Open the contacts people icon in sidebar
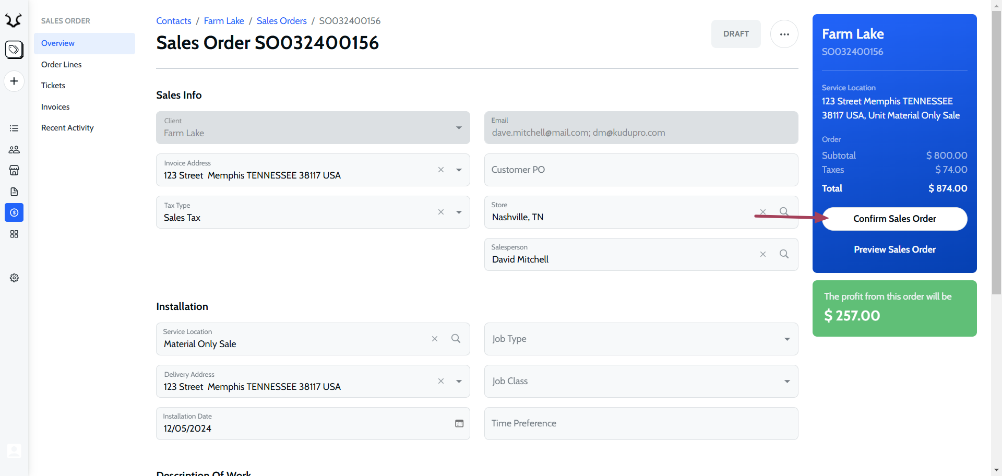This screenshot has width=1002, height=476. tap(14, 150)
